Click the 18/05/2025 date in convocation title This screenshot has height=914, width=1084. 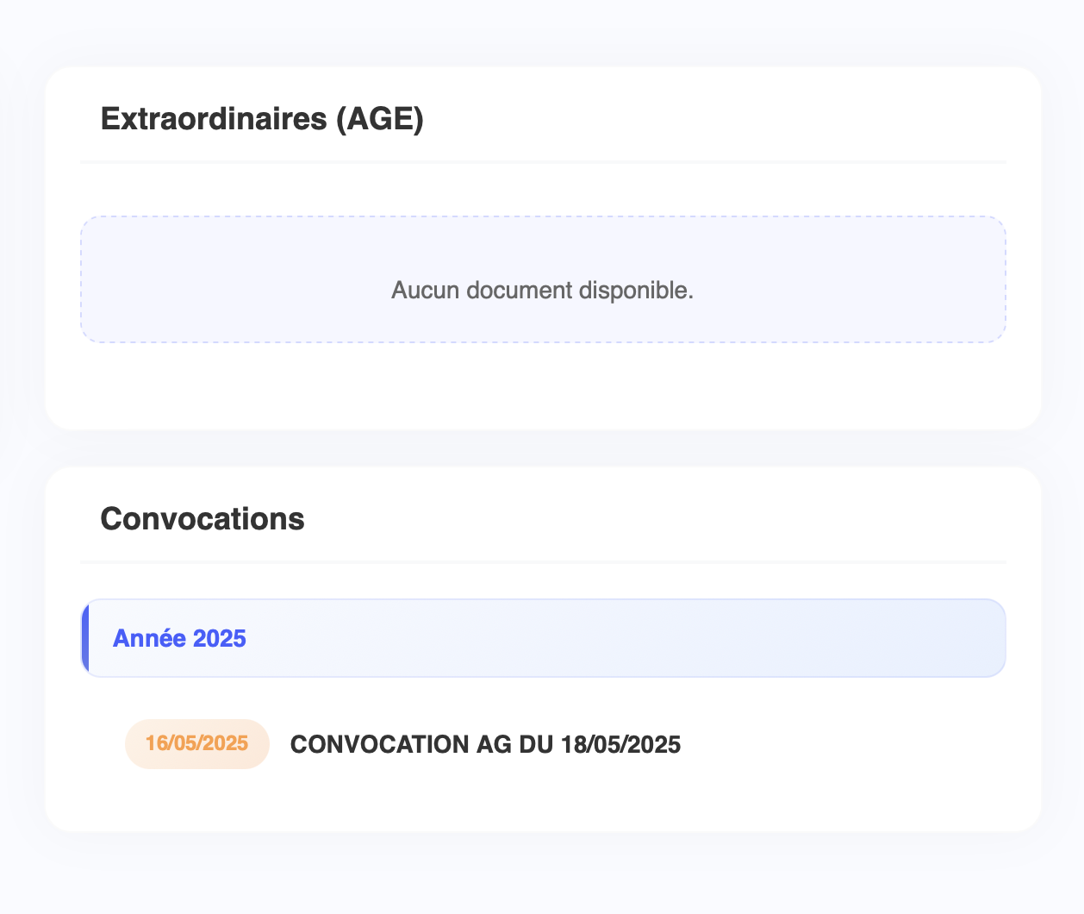(x=620, y=744)
